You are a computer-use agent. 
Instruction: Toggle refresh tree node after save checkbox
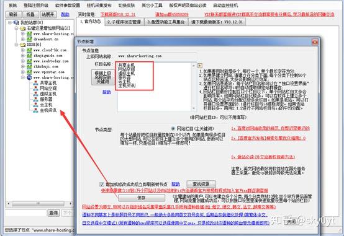coord(102,185)
